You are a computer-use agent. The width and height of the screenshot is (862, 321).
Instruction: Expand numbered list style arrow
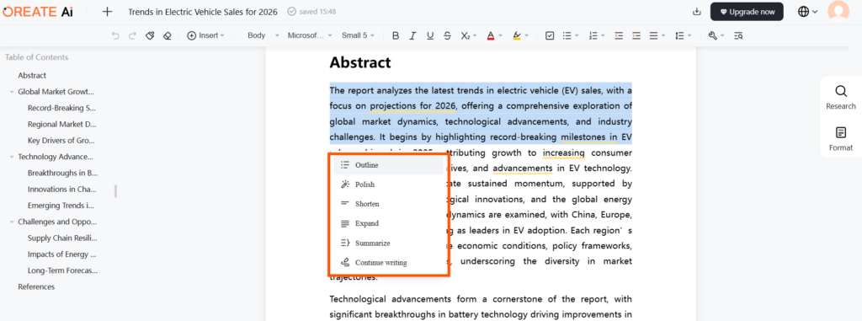(603, 35)
